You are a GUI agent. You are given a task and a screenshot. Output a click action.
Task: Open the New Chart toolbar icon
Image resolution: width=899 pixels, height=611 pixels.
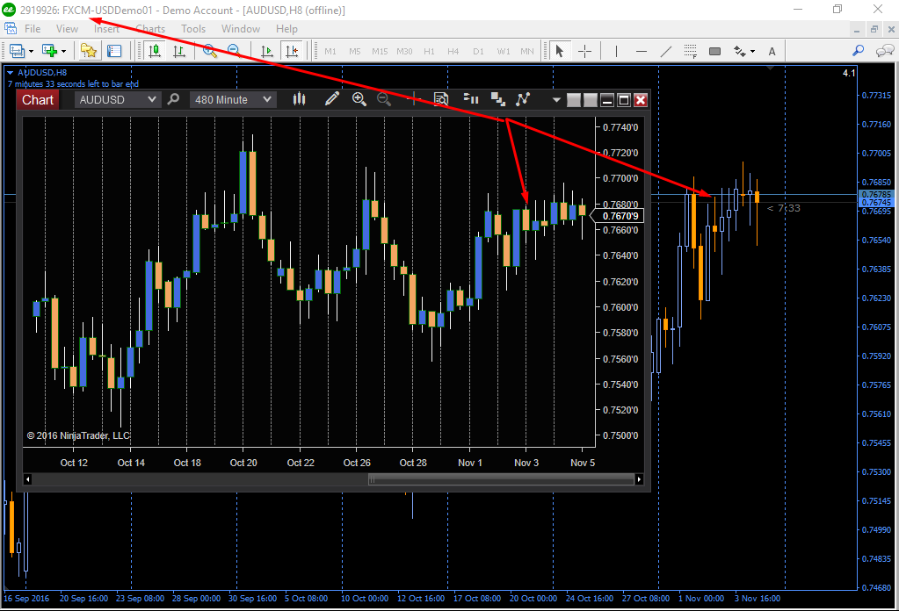coord(17,51)
